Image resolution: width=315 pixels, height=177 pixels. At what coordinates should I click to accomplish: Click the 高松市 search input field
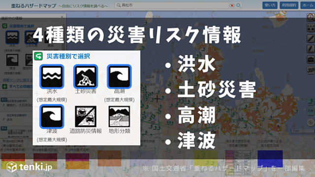tap(172, 5)
